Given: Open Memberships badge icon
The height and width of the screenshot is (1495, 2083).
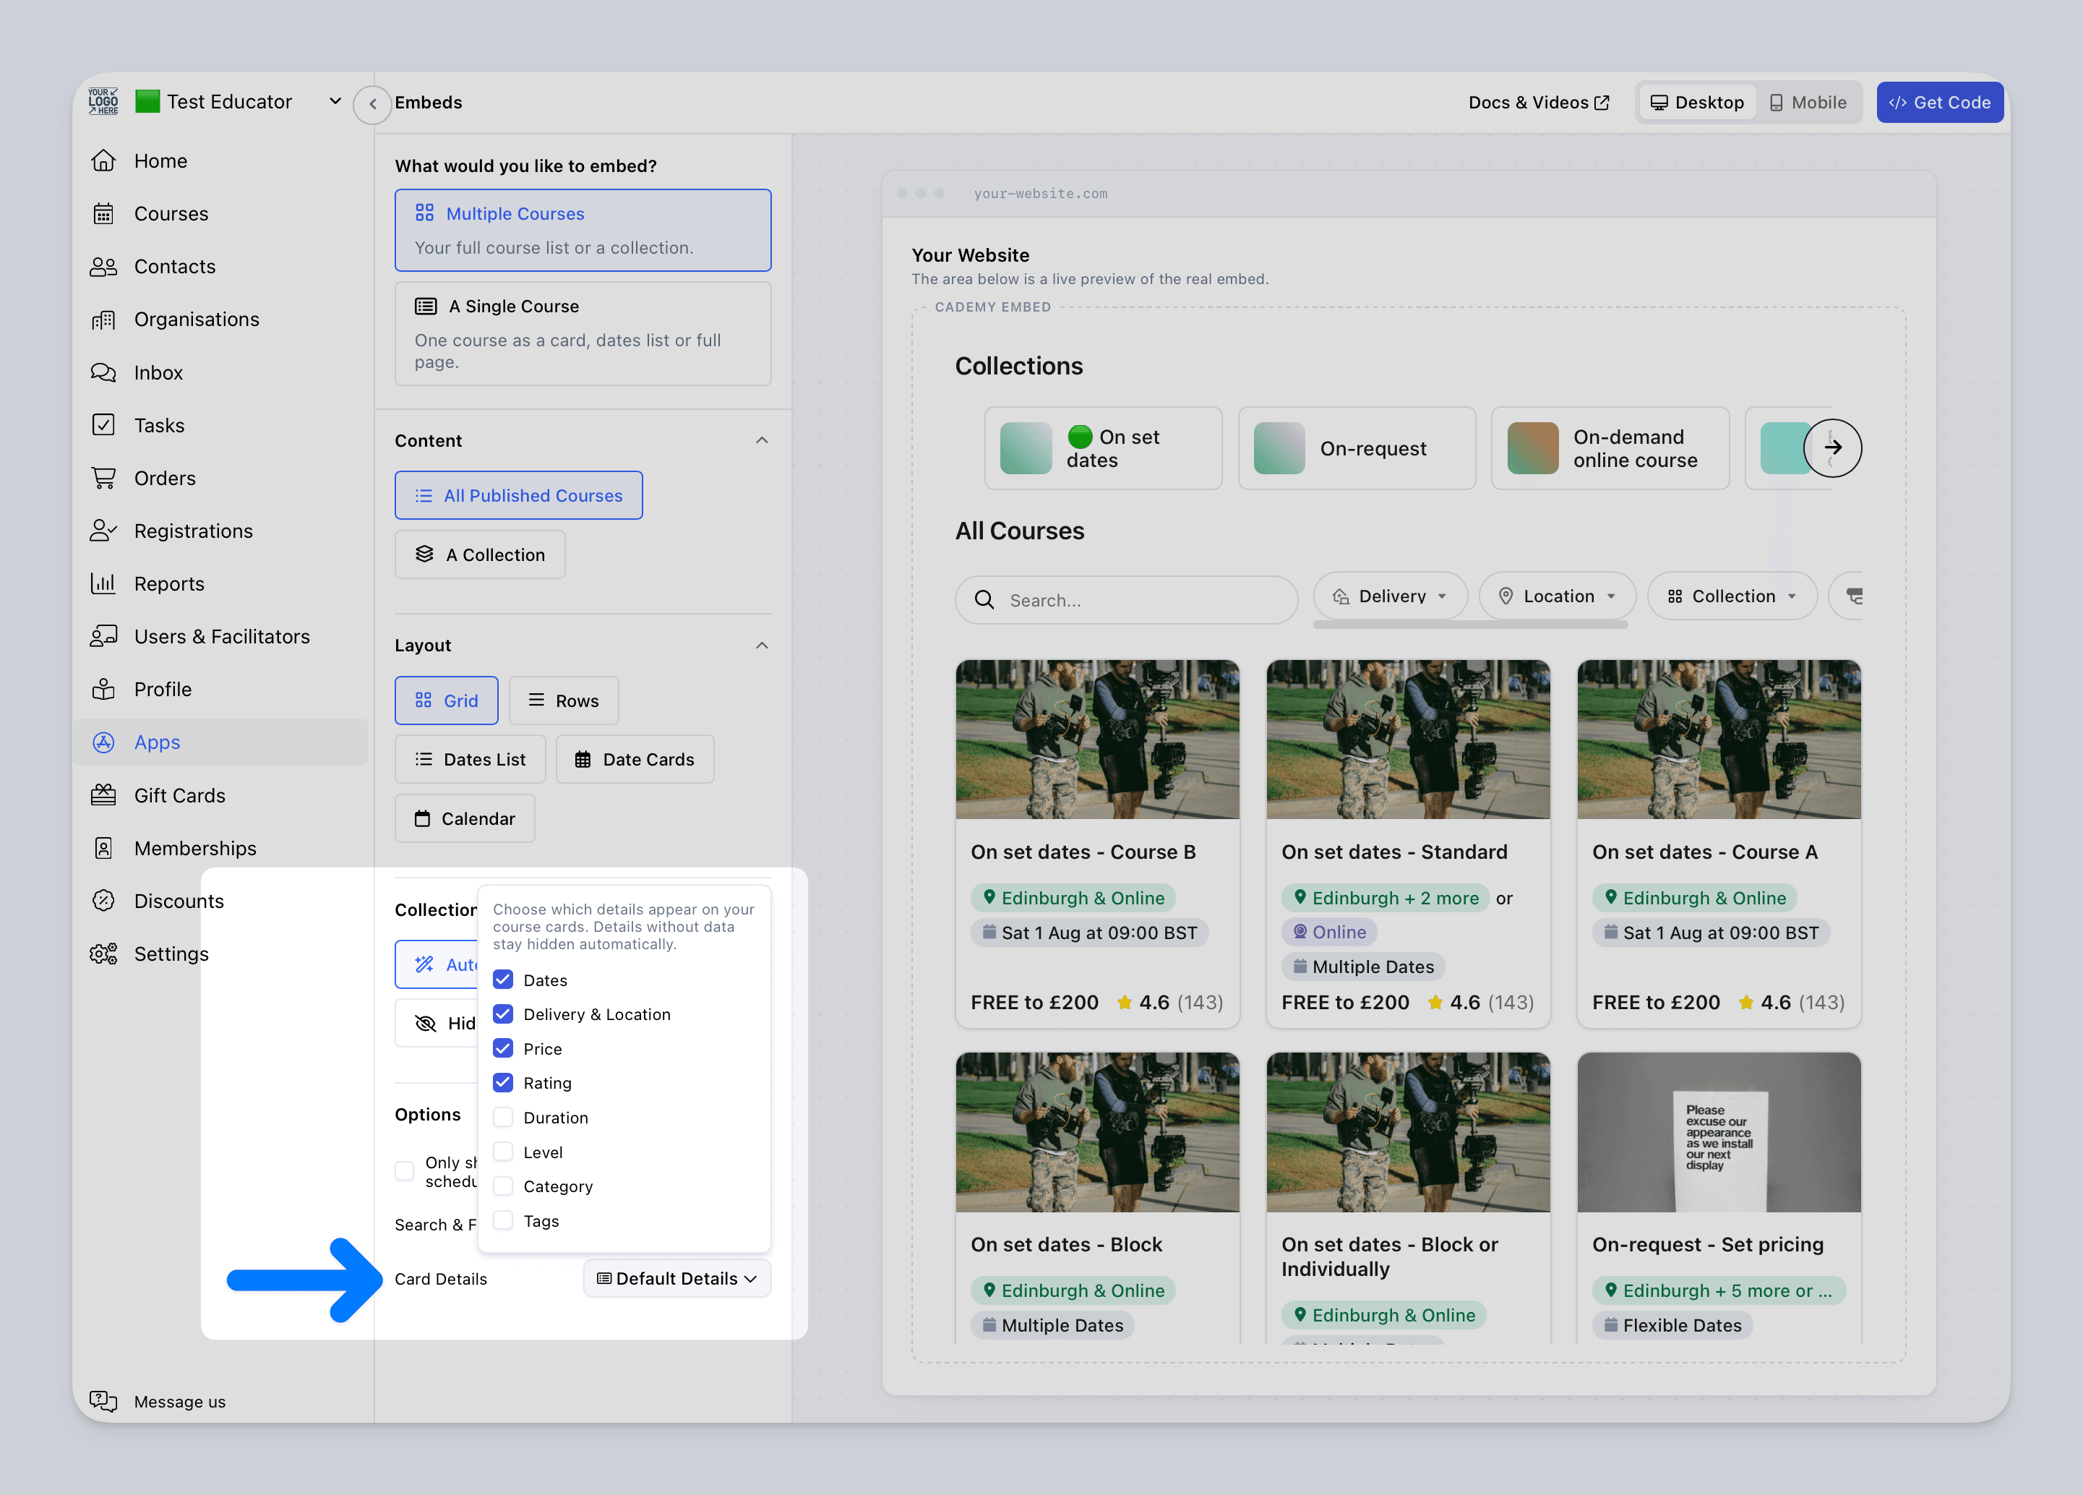Looking at the screenshot, I should pyautogui.click(x=103, y=848).
